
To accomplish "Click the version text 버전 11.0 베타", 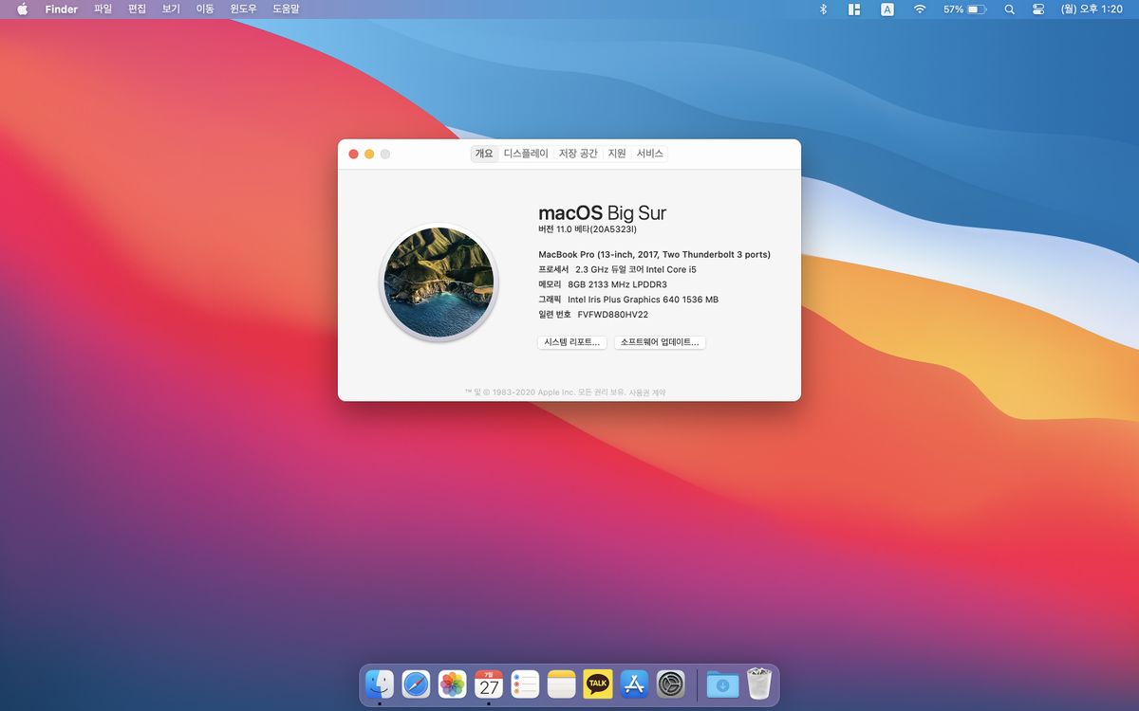I will pyautogui.click(x=586, y=229).
